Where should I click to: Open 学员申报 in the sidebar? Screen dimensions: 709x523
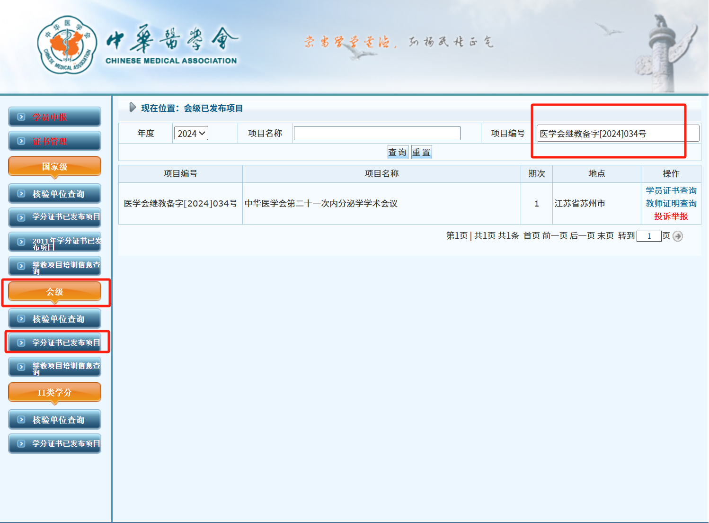coord(54,117)
